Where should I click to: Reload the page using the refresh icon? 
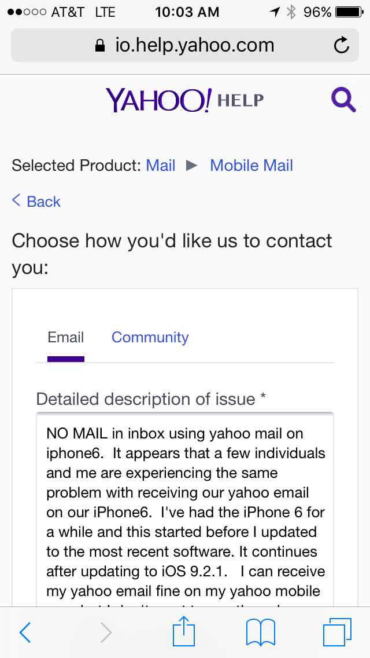[342, 45]
